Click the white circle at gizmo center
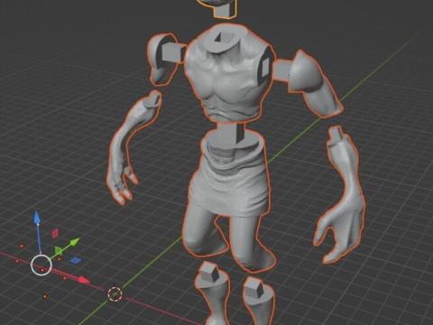 (x=41, y=265)
